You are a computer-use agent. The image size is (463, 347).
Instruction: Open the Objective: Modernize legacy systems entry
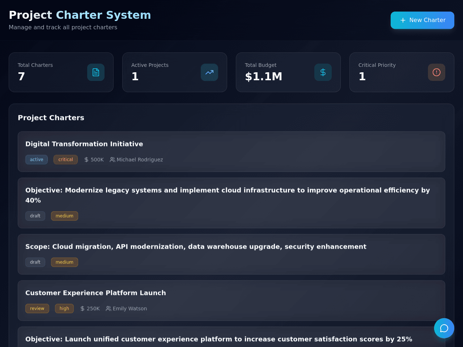pos(231,203)
